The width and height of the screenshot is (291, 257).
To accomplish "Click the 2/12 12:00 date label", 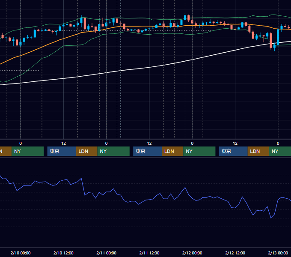I will tap(235, 253).
